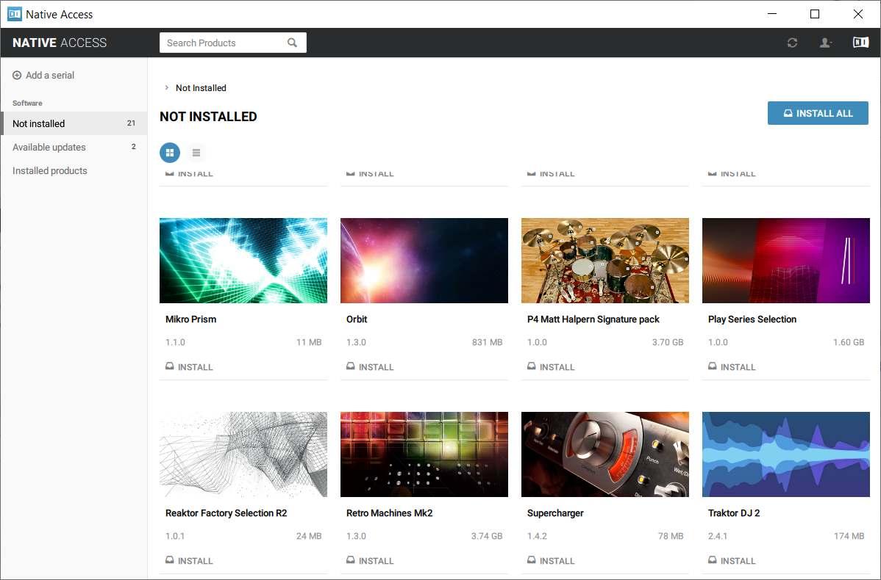The width and height of the screenshot is (881, 580).
Task: Click the search magnifier icon
Action: pyautogui.click(x=292, y=43)
